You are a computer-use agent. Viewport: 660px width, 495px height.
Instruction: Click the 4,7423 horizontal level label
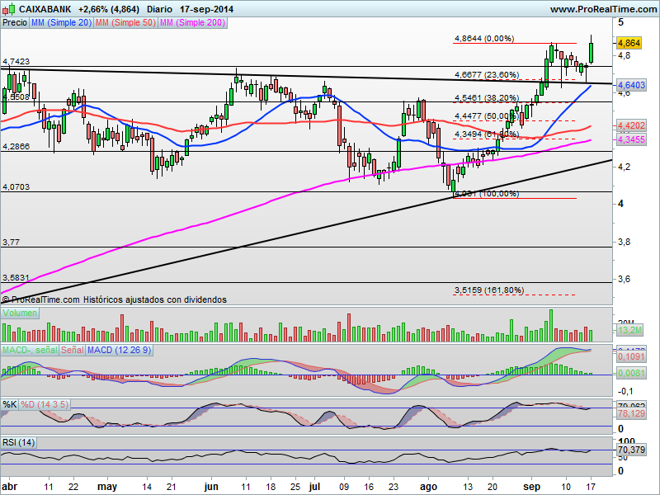(16, 61)
